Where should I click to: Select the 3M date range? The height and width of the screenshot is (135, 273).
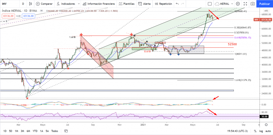click(x=22, y=131)
